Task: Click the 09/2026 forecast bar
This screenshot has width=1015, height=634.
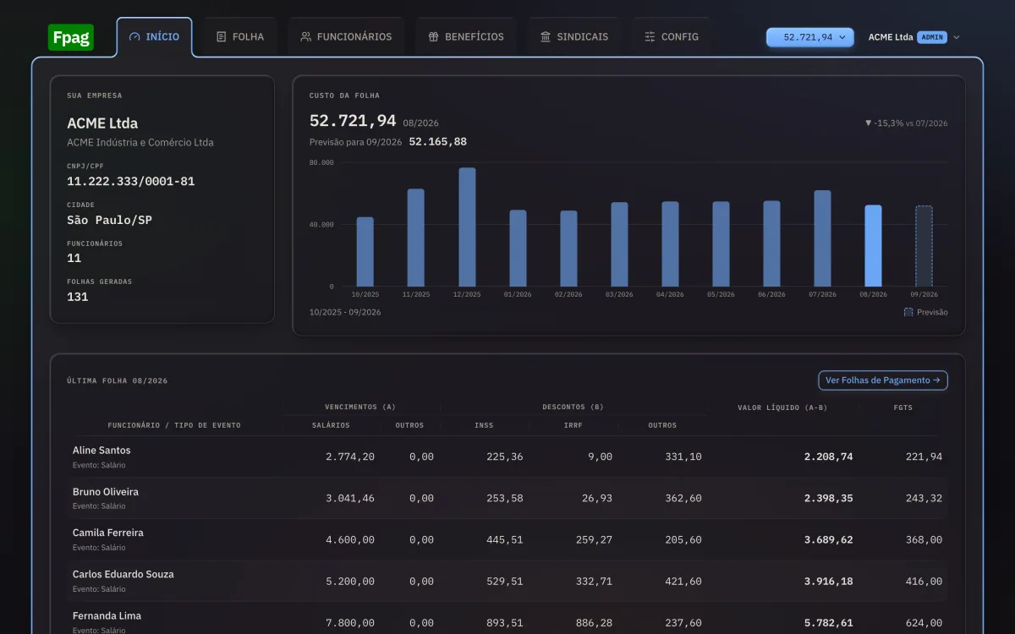Action: tap(924, 246)
